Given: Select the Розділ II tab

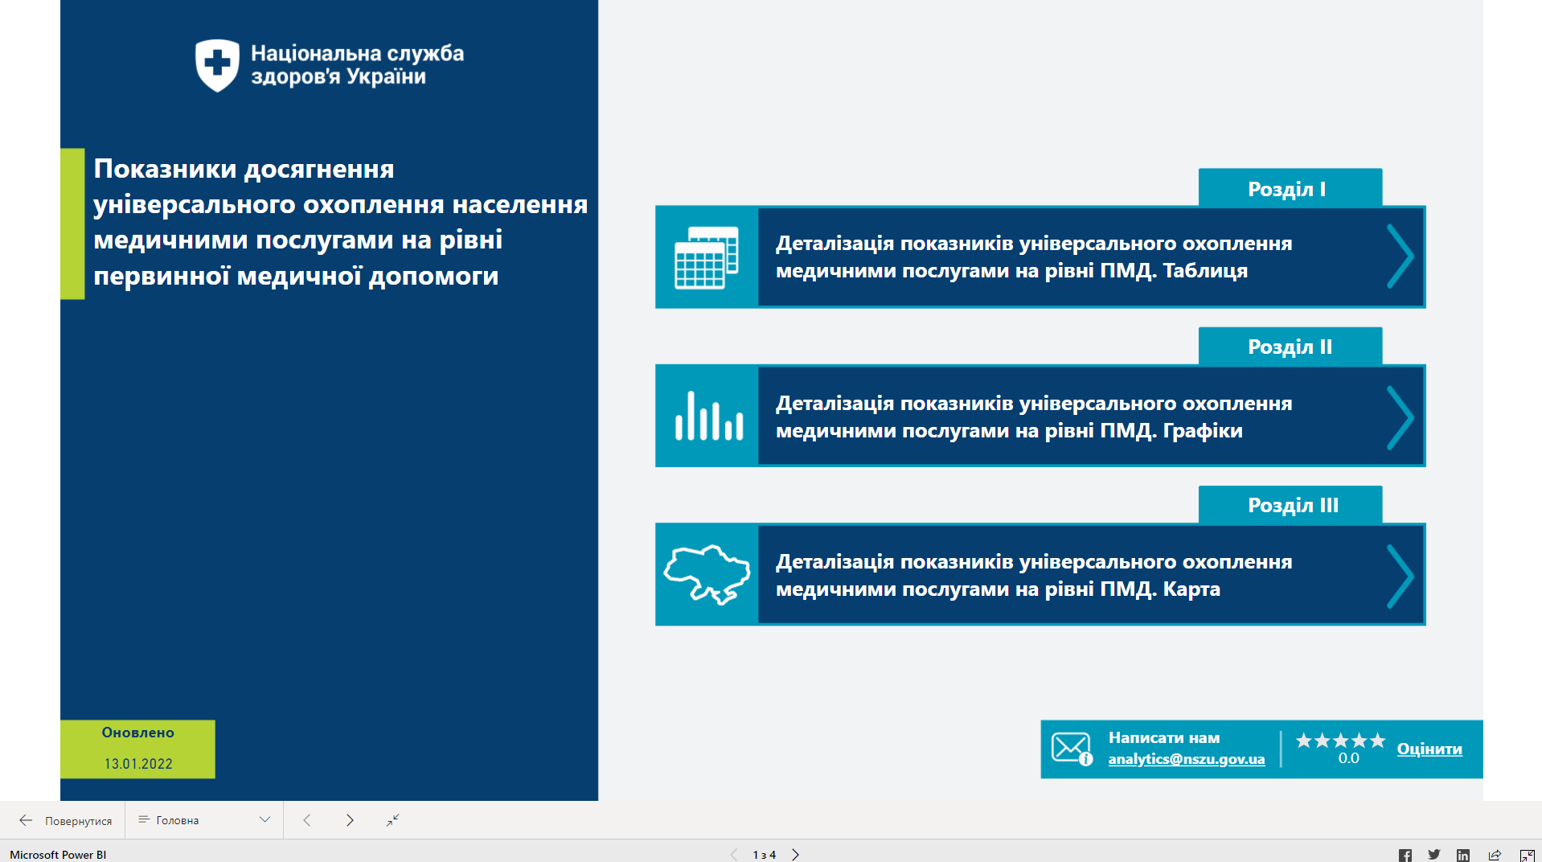Looking at the screenshot, I should (1290, 347).
